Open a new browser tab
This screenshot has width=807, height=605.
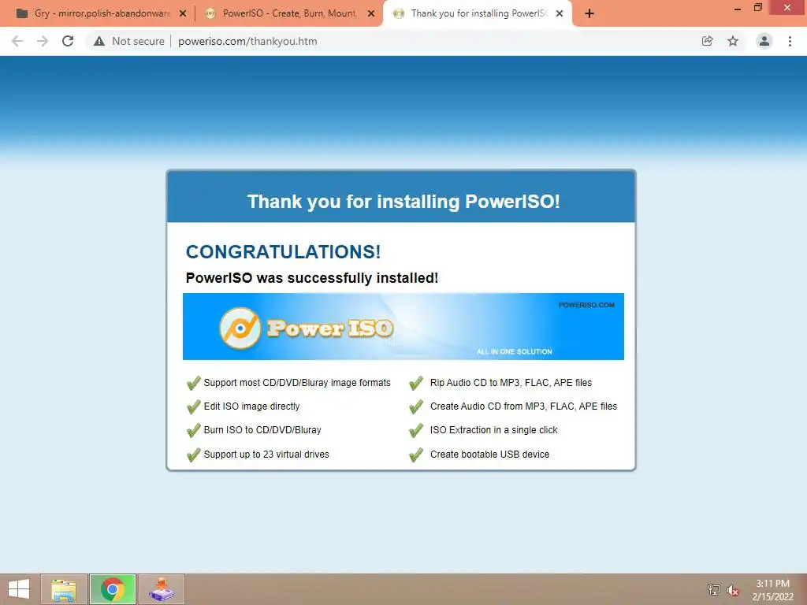click(x=589, y=14)
